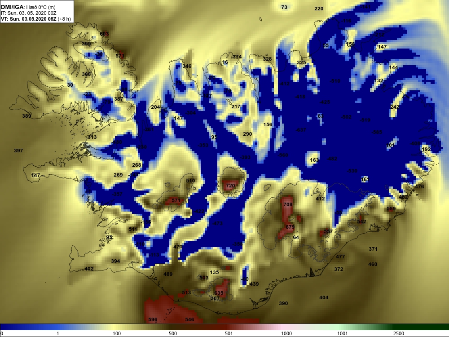Select the 156 map value
The height and width of the screenshot is (337, 449).
pyautogui.click(x=268, y=124)
